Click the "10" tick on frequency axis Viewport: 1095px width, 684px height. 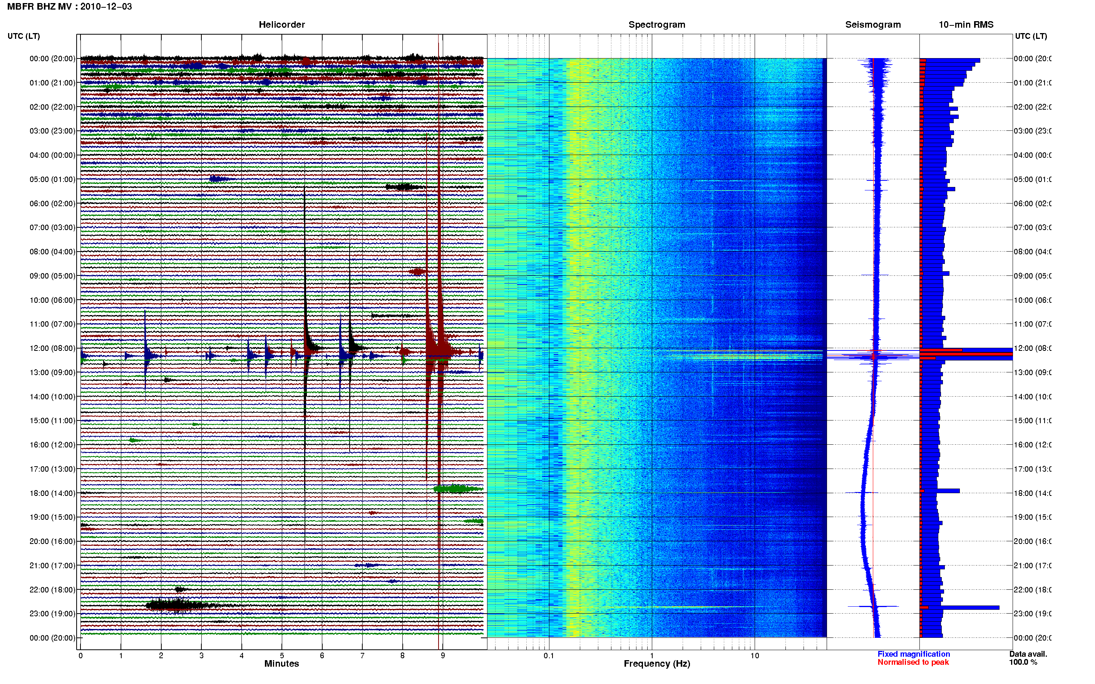[755, 656]
